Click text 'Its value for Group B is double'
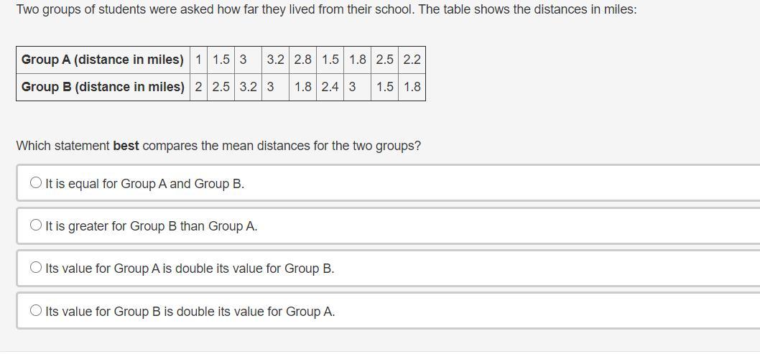The image size is (760, 354). point(190,312)
